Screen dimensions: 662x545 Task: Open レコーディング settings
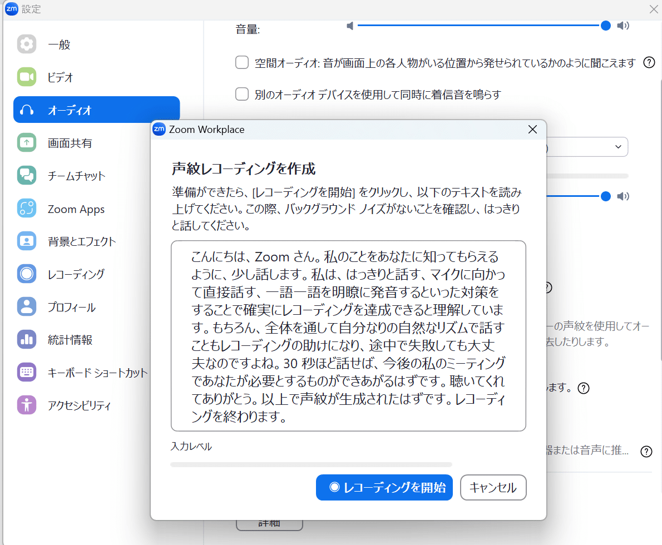point(82,274)
